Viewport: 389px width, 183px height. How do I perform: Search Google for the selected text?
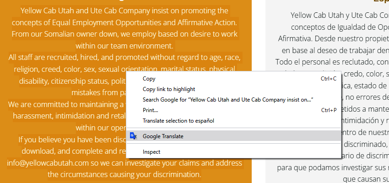[x=234, y=100]
